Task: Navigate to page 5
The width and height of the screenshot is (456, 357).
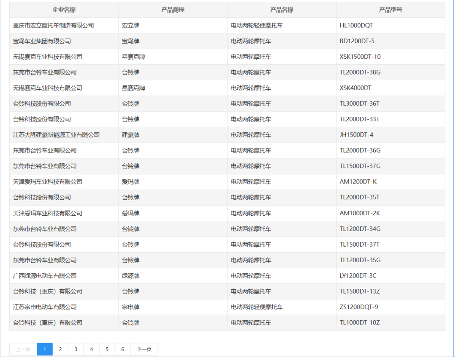Action: 107,349
